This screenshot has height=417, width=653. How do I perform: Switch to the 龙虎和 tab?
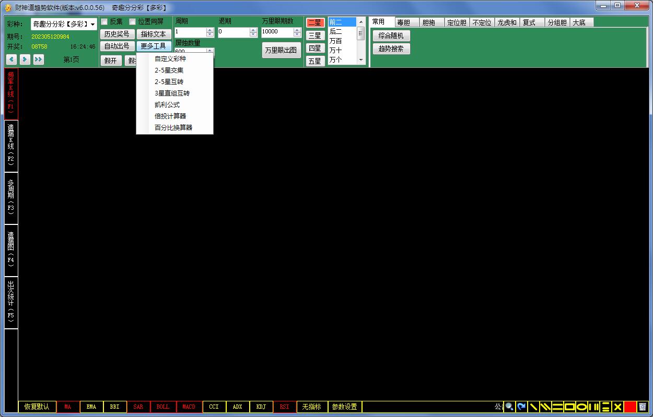507,22
